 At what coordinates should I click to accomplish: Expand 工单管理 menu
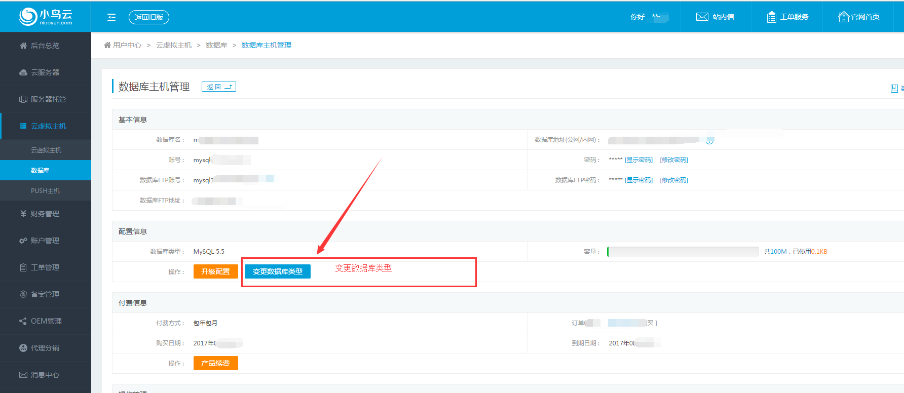click(46, 267)
